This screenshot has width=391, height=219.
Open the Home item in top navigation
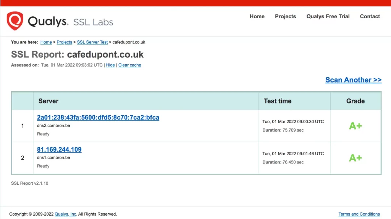257,16
